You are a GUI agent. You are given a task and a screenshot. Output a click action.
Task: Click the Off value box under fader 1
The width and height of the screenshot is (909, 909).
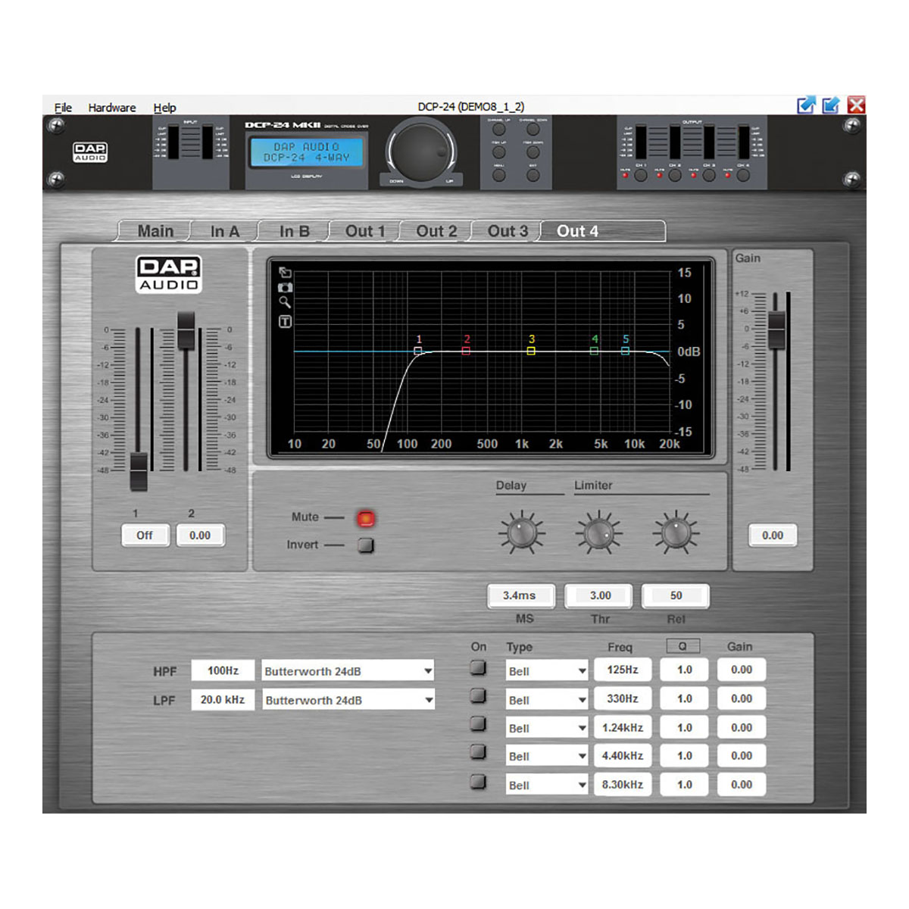click(145, 536)
